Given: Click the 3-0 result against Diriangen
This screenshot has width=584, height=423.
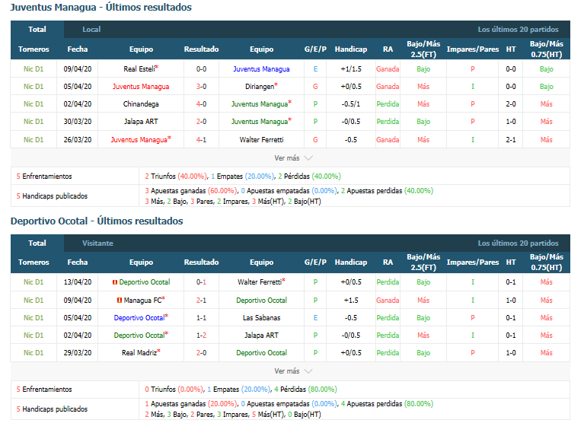Looking at the screenshot, I should (x=201, y=86).
